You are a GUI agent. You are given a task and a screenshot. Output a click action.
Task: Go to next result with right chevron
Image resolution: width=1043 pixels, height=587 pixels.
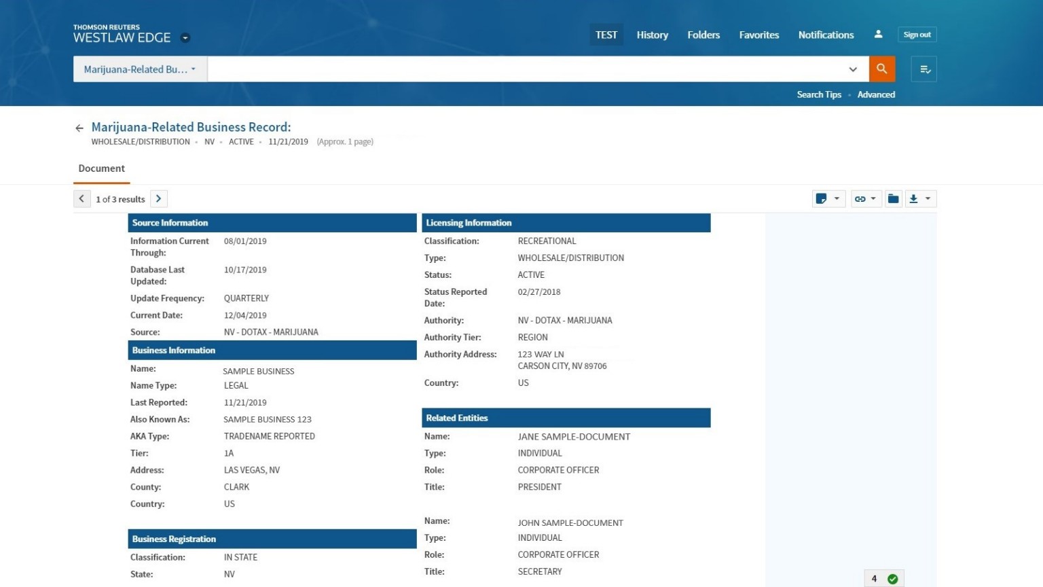point(158,198)
